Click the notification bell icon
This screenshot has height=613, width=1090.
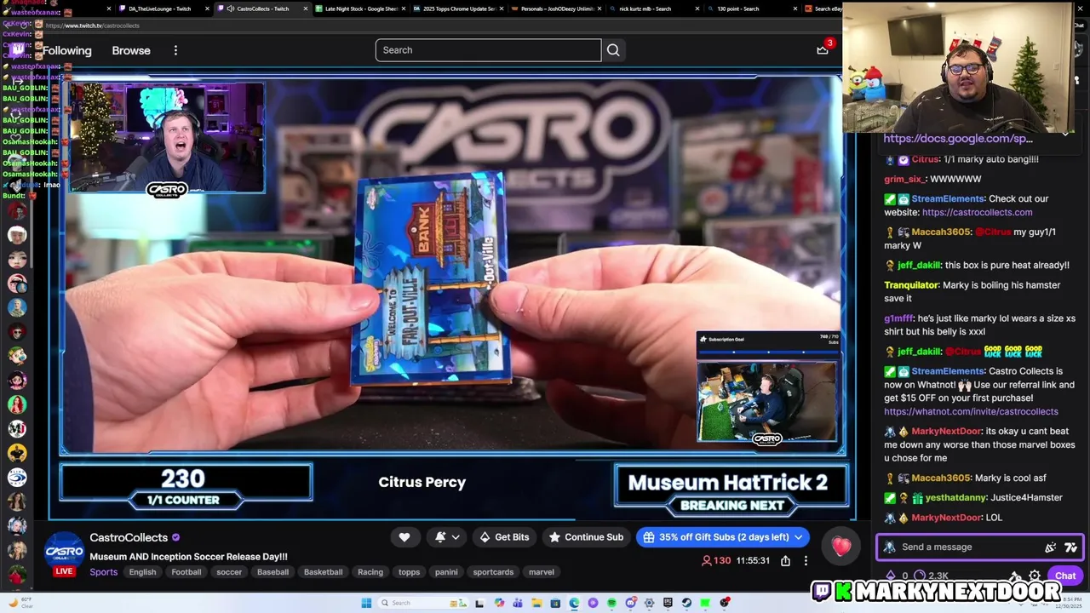click(x=440, y=537)
